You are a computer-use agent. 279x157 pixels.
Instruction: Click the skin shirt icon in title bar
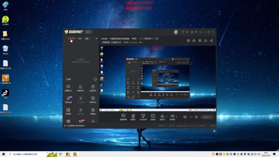coord(196,32)
